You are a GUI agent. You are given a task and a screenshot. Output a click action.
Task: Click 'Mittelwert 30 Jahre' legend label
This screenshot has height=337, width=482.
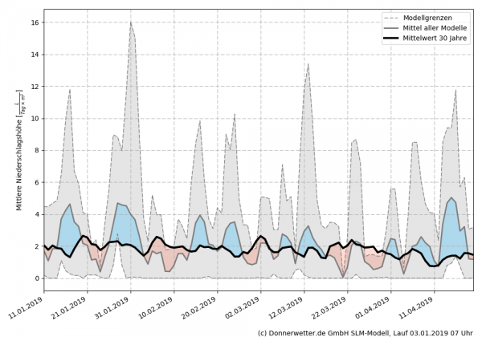pos(436,39)
